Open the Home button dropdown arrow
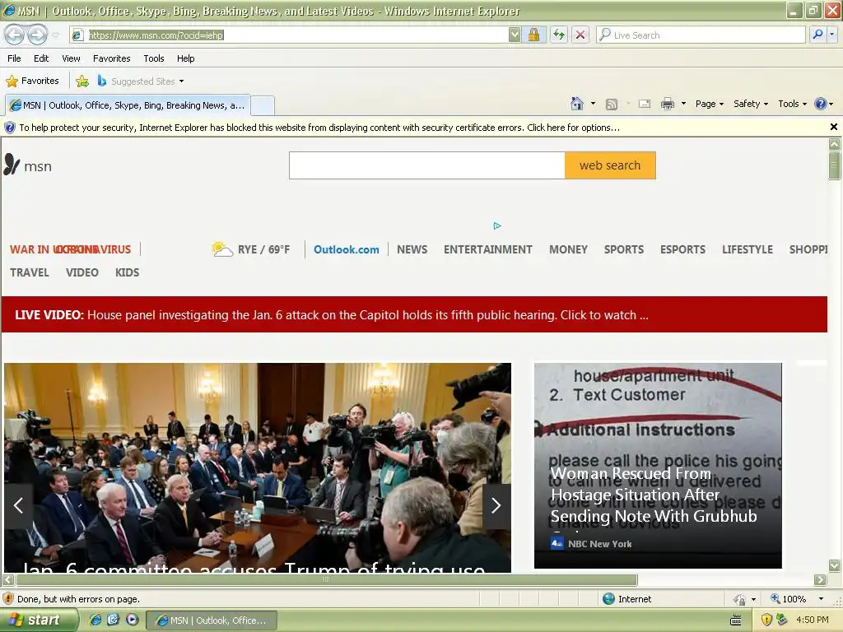Screen dimensions: 843x632 pyautogui.click(x=593, y=104)
